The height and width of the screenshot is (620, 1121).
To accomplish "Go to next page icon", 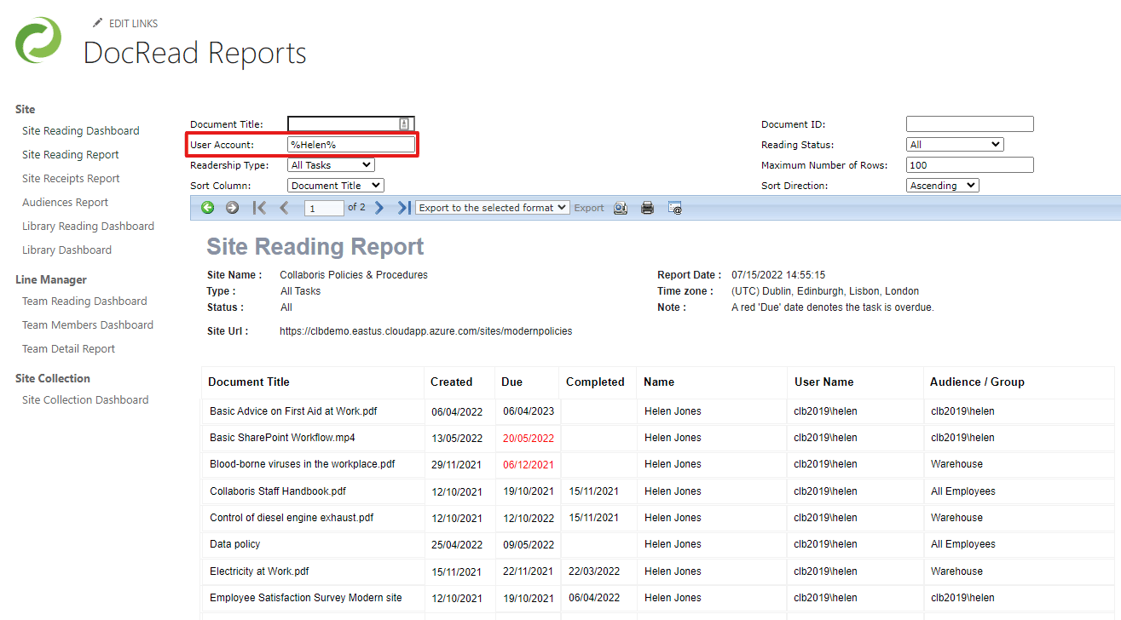I will point(379,207).
